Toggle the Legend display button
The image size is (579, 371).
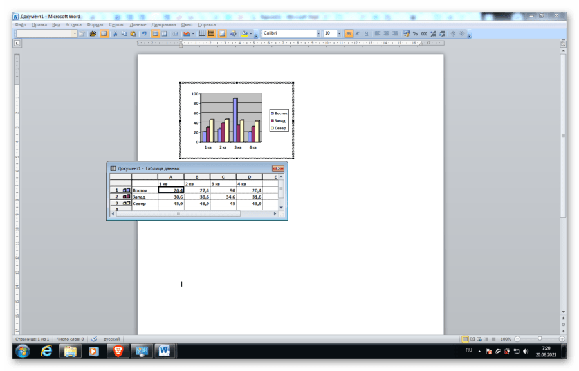click(x=222, y=33)
